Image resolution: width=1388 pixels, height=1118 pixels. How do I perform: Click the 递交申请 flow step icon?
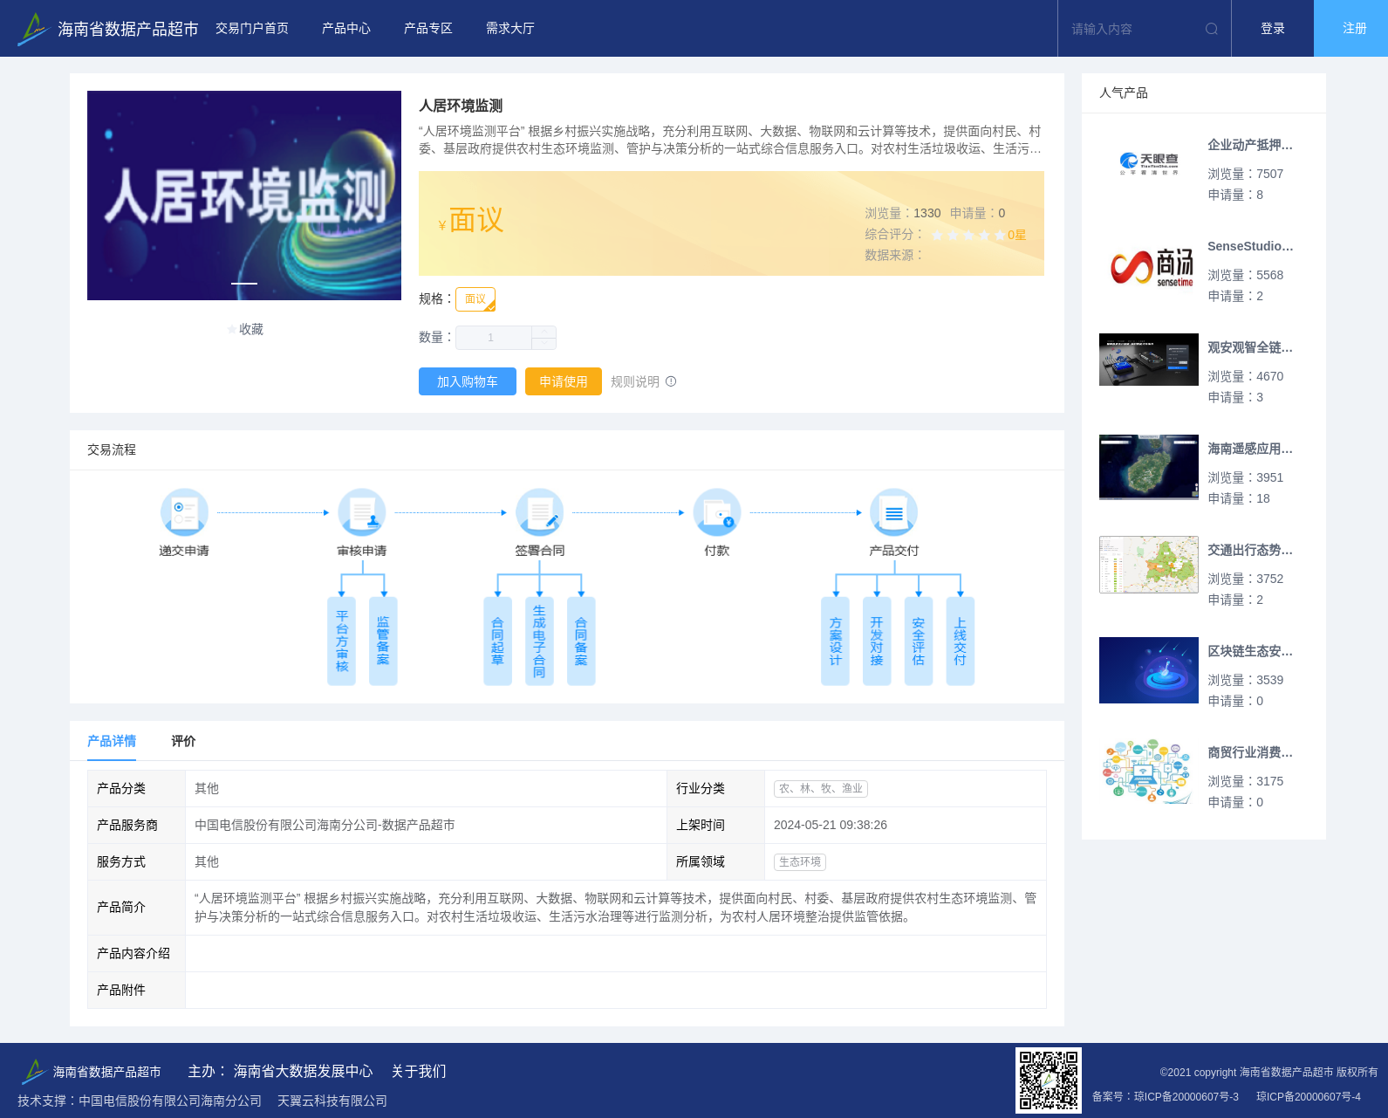[x=184, y=512]
